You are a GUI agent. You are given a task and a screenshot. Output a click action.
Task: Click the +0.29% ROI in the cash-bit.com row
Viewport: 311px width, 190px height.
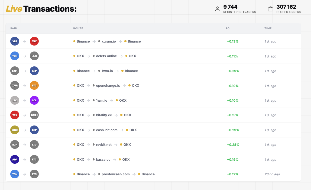tap(233, 130)
